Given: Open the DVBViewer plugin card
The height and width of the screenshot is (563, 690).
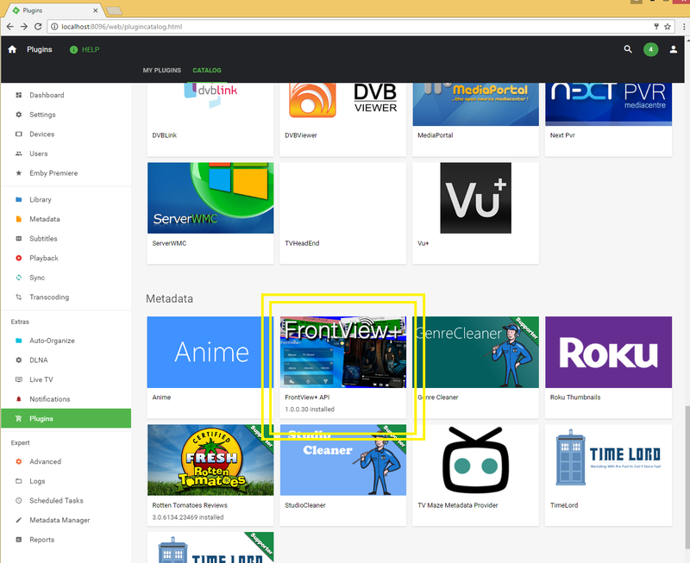Looking at the screenshot, I should click(342, 119).
